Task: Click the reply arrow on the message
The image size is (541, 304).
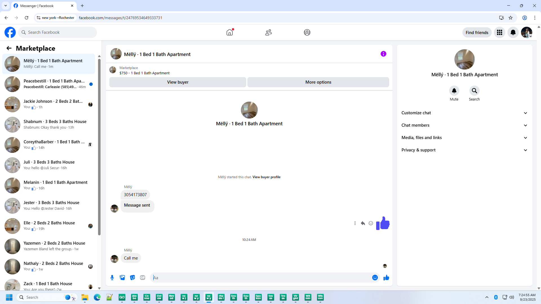Action: (x=363, y=223)
